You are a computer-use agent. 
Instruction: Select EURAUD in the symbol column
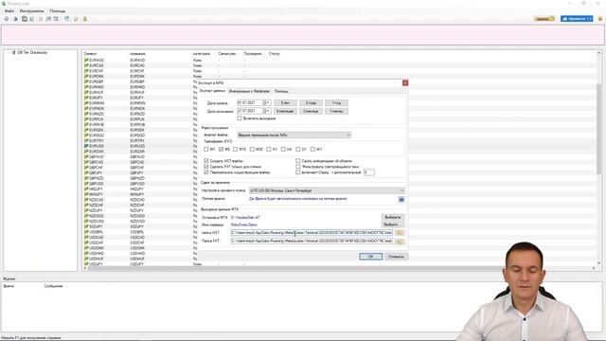97,61
